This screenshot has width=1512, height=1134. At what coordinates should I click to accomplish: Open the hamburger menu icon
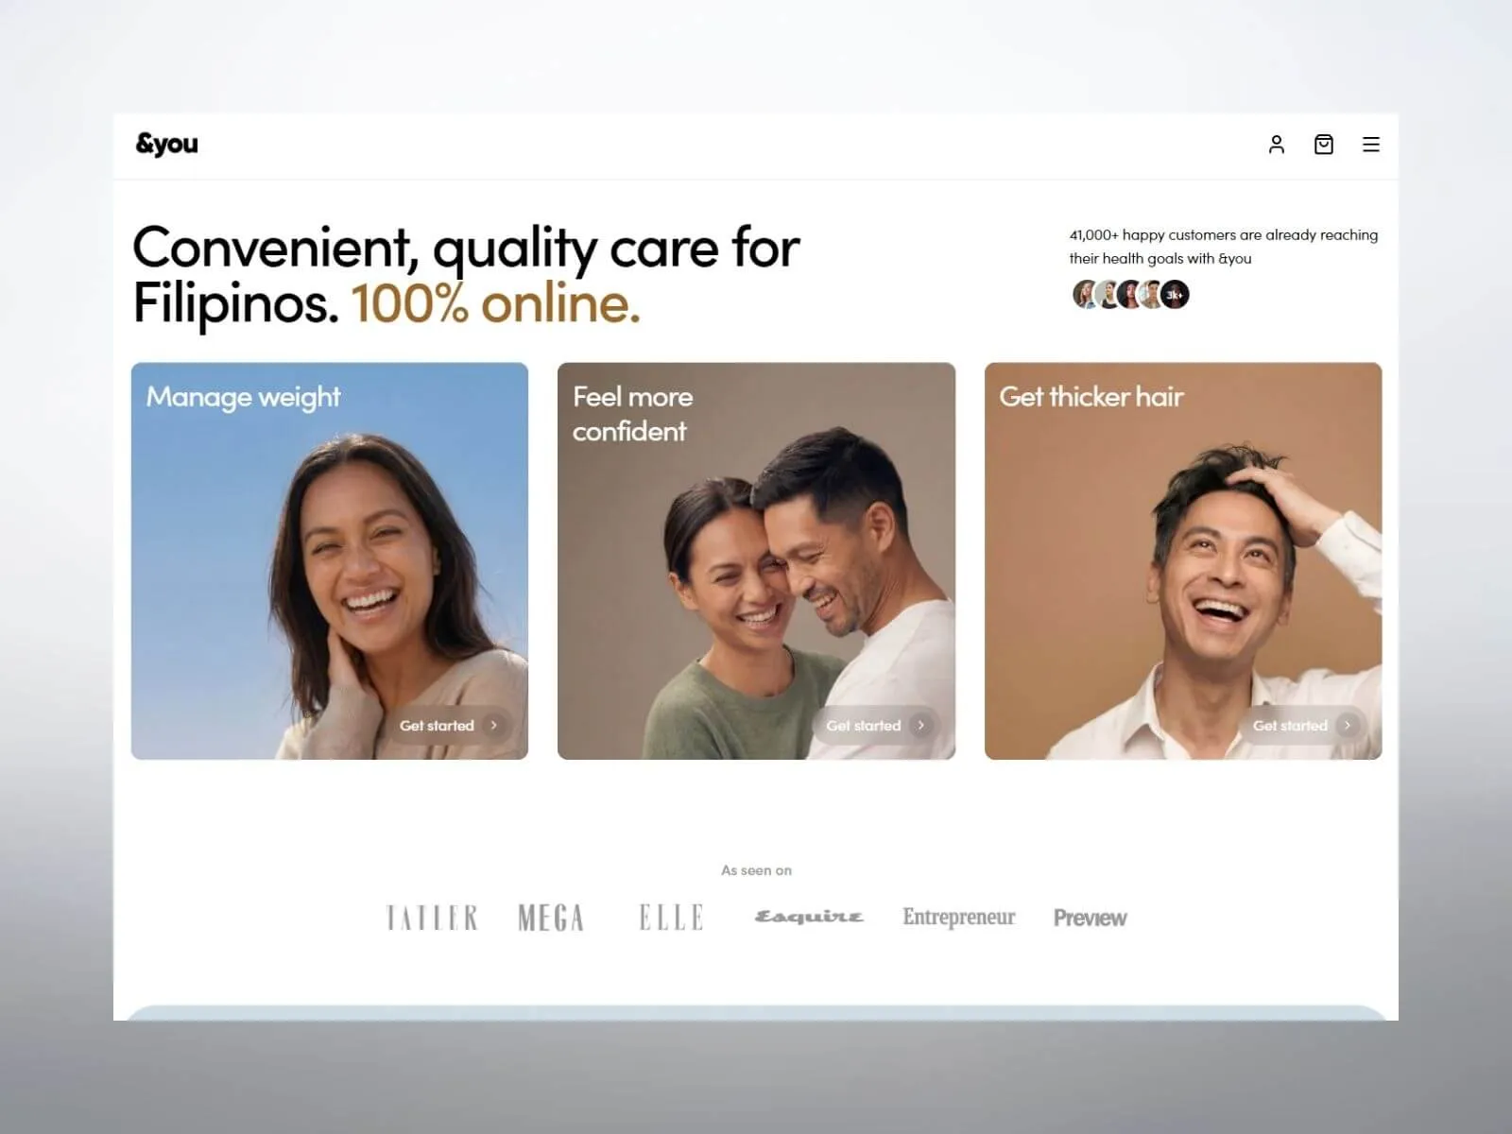click(x=1371, y=145)
